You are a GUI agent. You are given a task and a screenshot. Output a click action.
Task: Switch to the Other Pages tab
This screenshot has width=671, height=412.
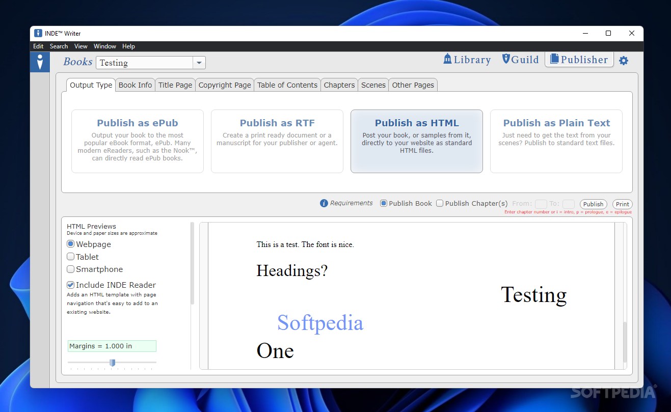click(x=413, y=85)
